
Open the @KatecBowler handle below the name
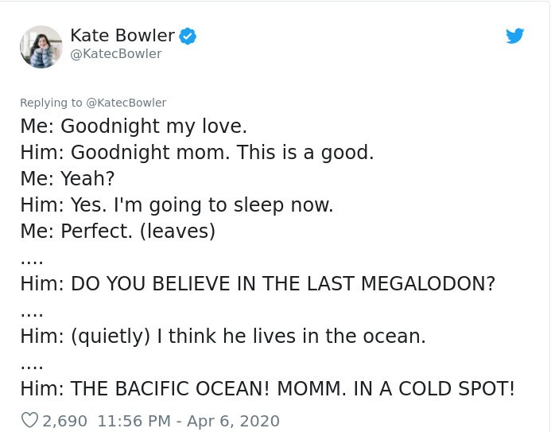click(116, 53)
